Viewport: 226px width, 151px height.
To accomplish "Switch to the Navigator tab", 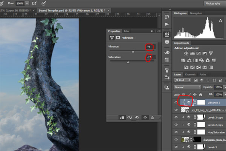I will 196,13.
